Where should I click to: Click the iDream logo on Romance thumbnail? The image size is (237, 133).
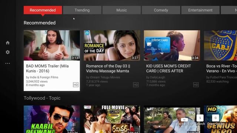pyautogui.click(x=87, y=33)
